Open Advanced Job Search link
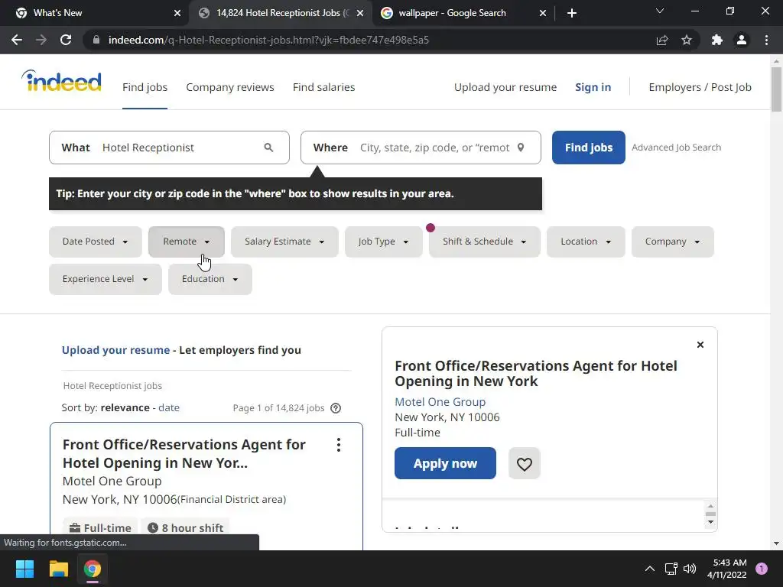Image resolution: width=783 pixels, height=587 pixels. click(x=677, y=148)
